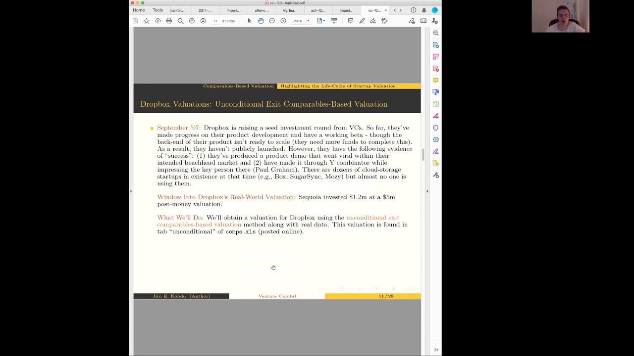Open the Export PDF sidebar tool
The image size is (634, 356).
coord(436,45)
